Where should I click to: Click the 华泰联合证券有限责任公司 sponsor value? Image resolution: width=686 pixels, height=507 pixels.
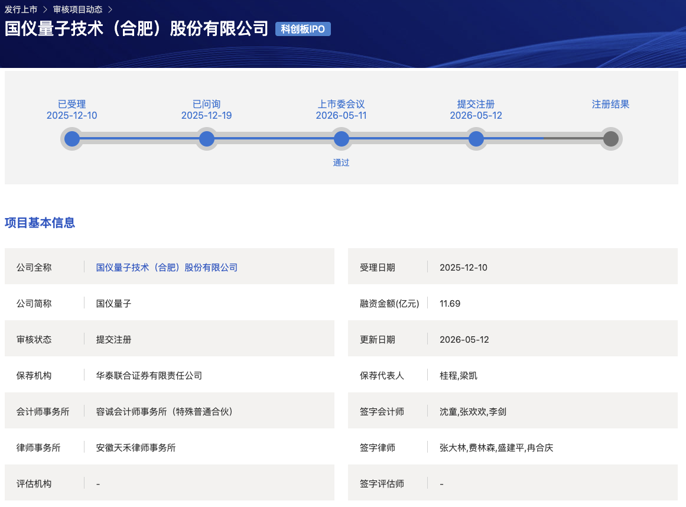pyautogui.click(x=149, y=375)
